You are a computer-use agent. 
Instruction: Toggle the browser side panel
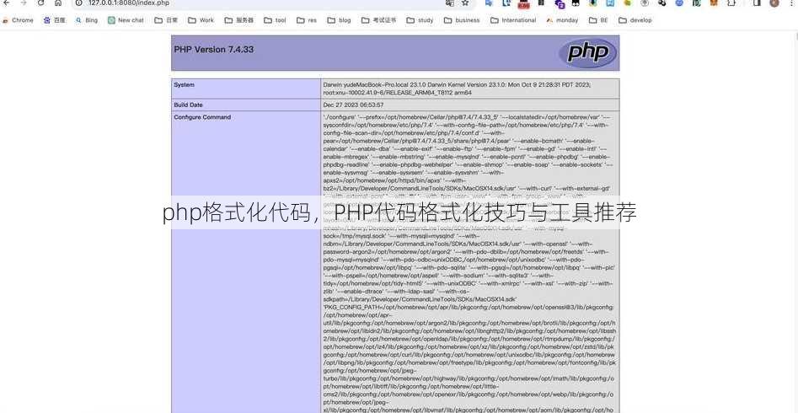tap(757, 3)
